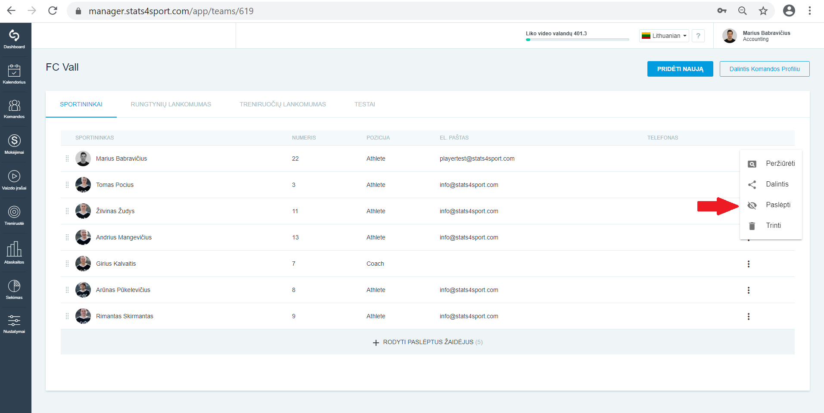
Task: Select the Sportininkai tab
Action: 81,104
